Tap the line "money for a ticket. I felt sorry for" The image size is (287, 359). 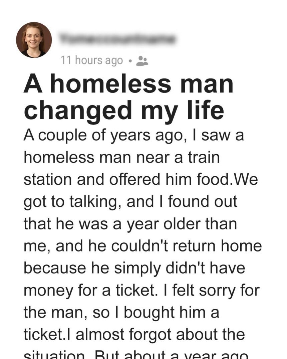[141, 290]
